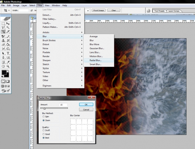Viewport: 195px width, 149px height.
Task: Select the Rectangular Marquee tool
Action: pos(3,24)
